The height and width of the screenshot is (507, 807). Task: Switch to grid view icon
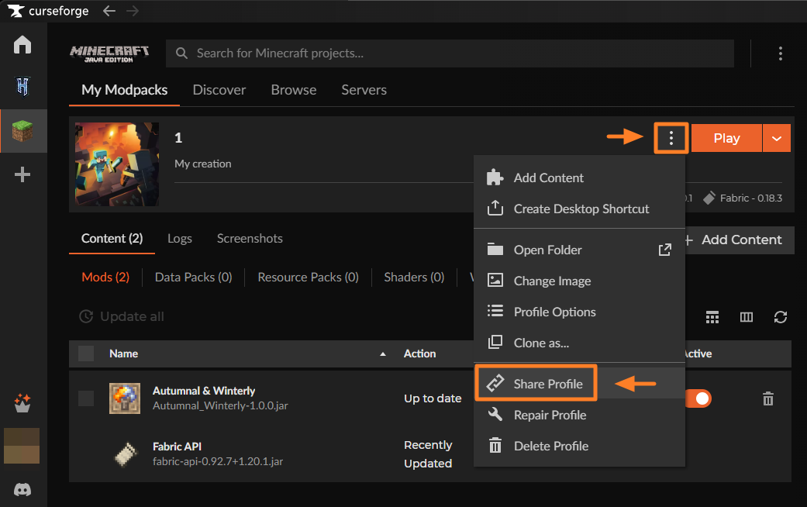point(712,317)
